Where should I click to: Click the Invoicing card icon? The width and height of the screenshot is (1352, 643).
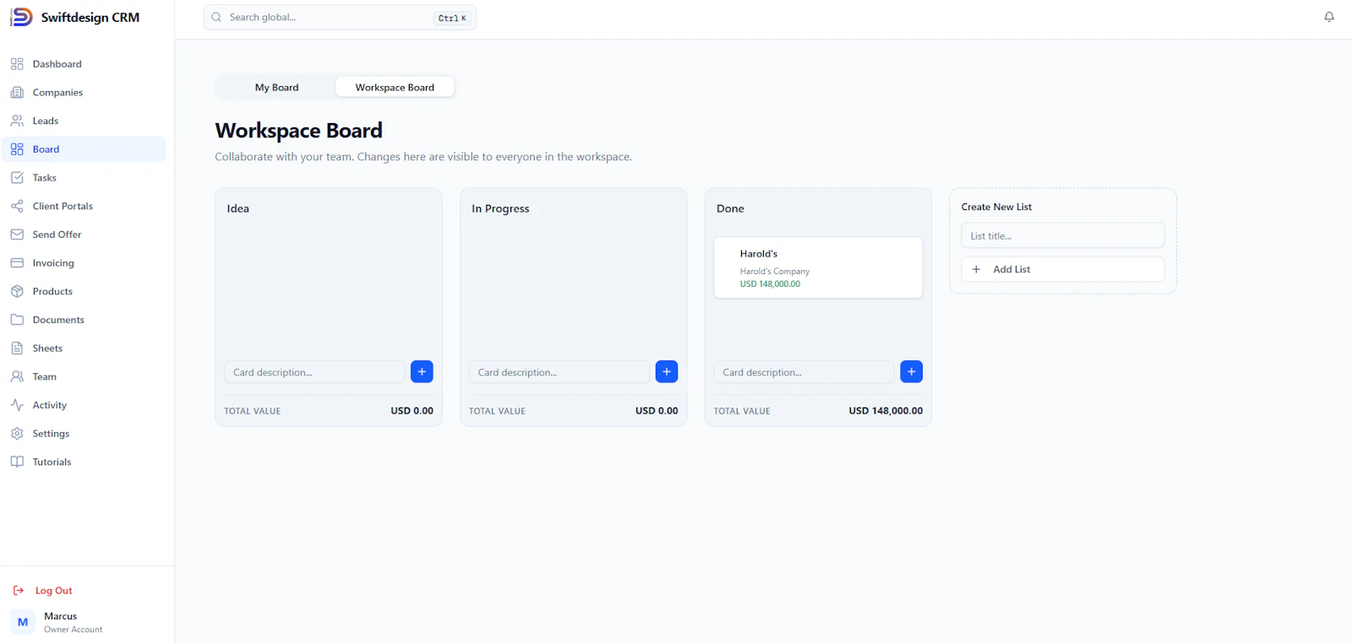pyautogui.click(x=17, y=262)
